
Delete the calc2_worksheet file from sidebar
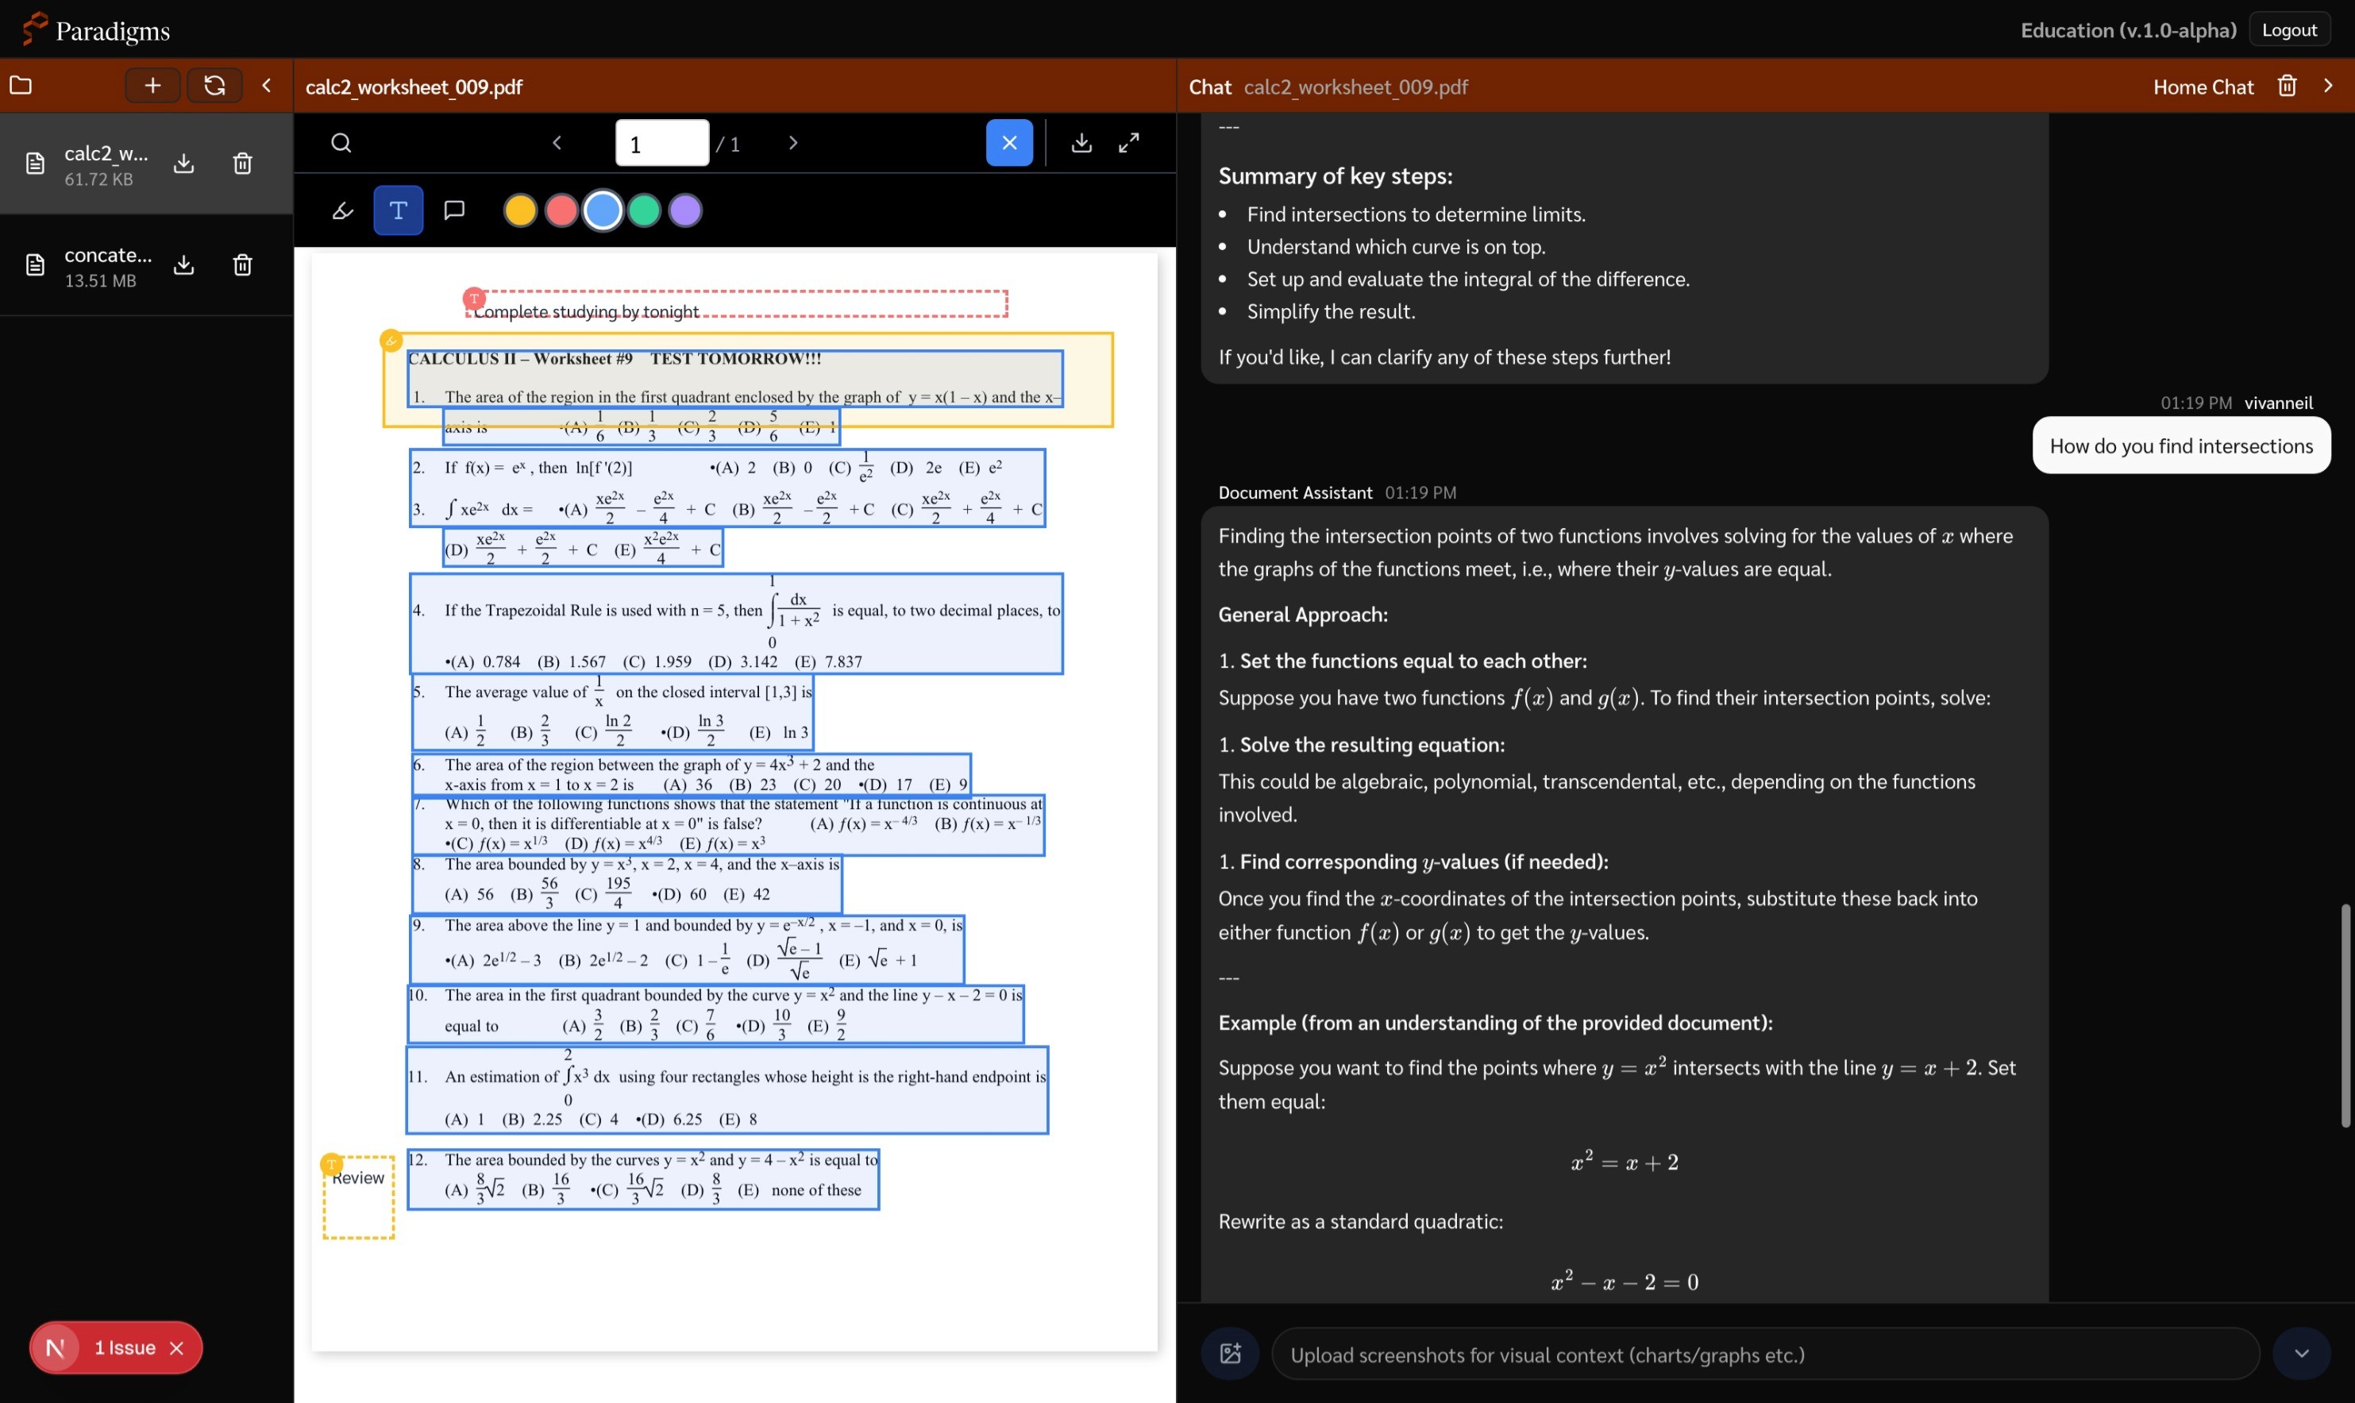[242, 164]
